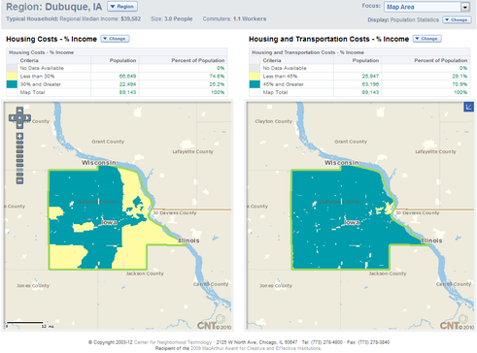Click Clayton County label on right map
Screen dimensions: 477x353
tap(273, 121)
